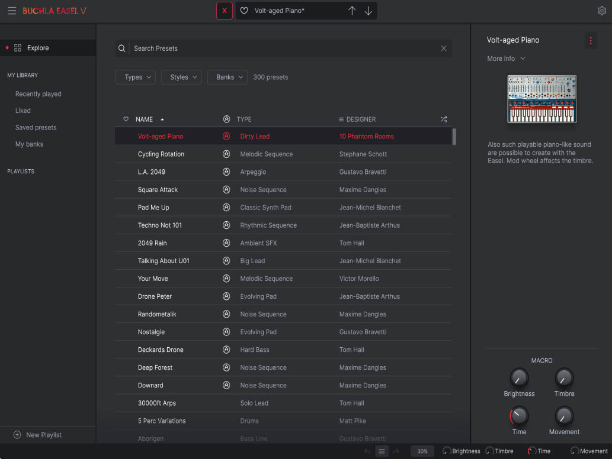Adjust the Brightness macro knob
612x459 pixels.
(x=519, y=378)
